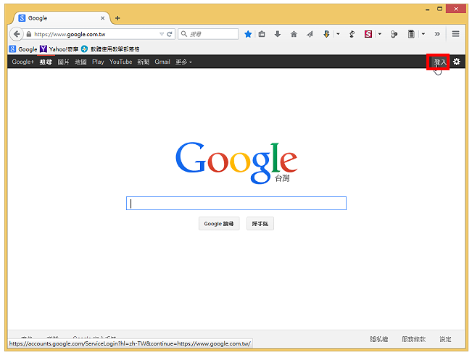Click the clipboard extension icon
472x355 pixels.
point(411,34)
